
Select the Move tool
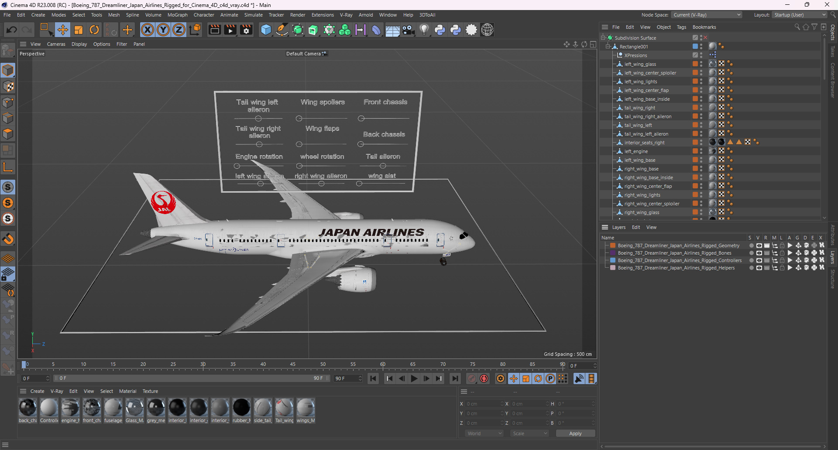pos(62,30)
